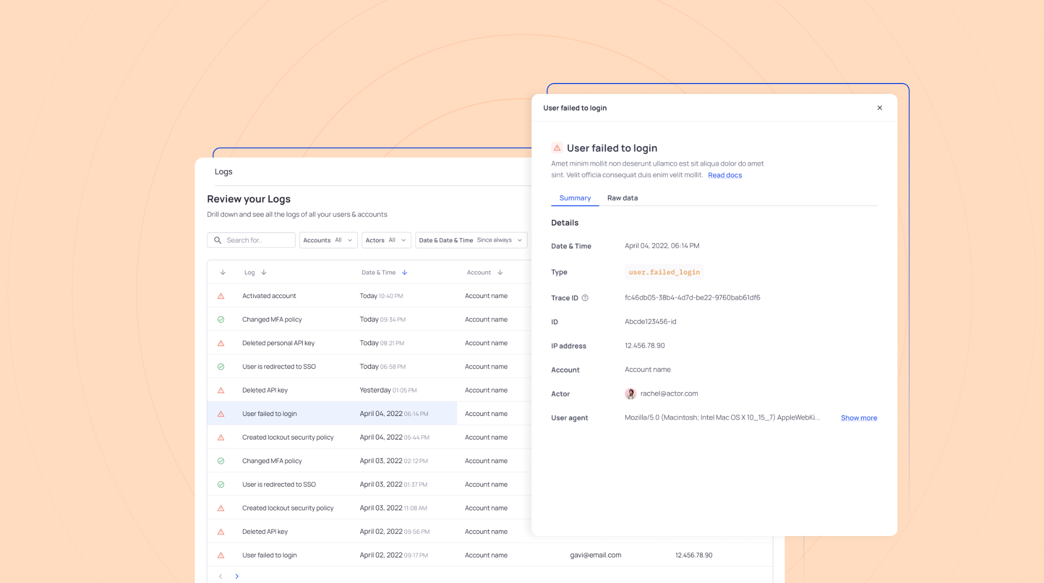The width and height of the screenshot is (1044, 583).
Task: Open the Changed MFA policy row from Today
Action: coord(369,319)
